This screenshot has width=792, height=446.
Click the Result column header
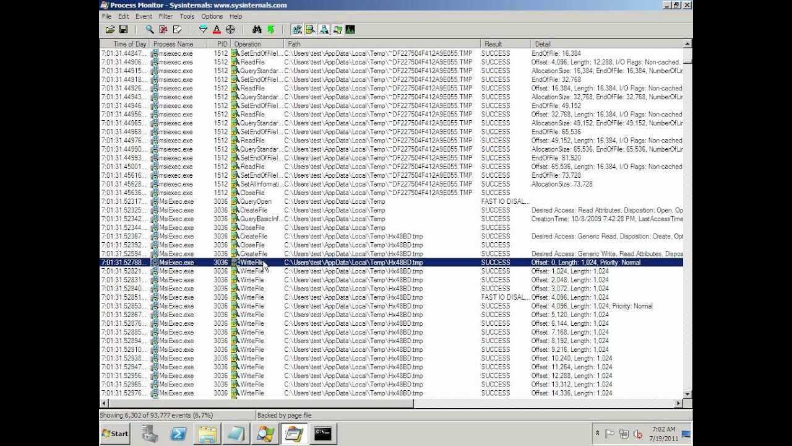506,44
